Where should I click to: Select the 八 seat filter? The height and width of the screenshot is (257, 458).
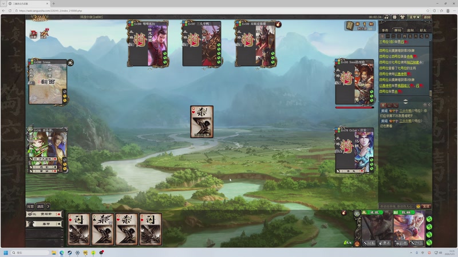click(427, 36)
